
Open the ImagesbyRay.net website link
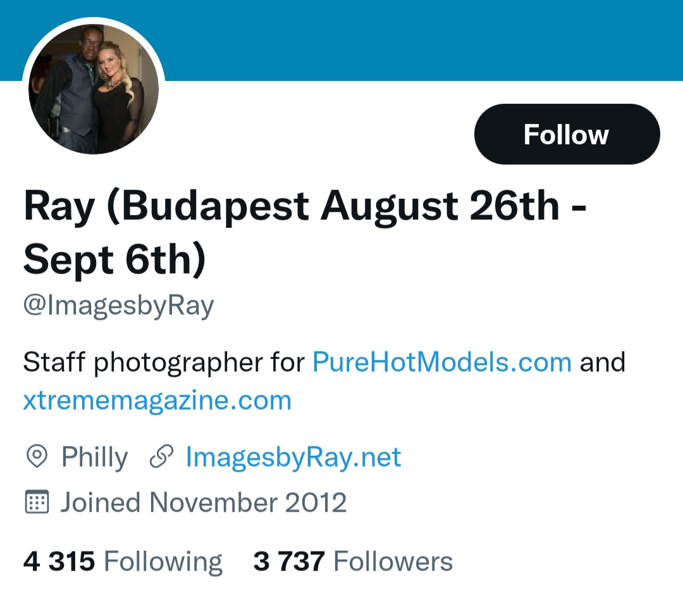293,457
